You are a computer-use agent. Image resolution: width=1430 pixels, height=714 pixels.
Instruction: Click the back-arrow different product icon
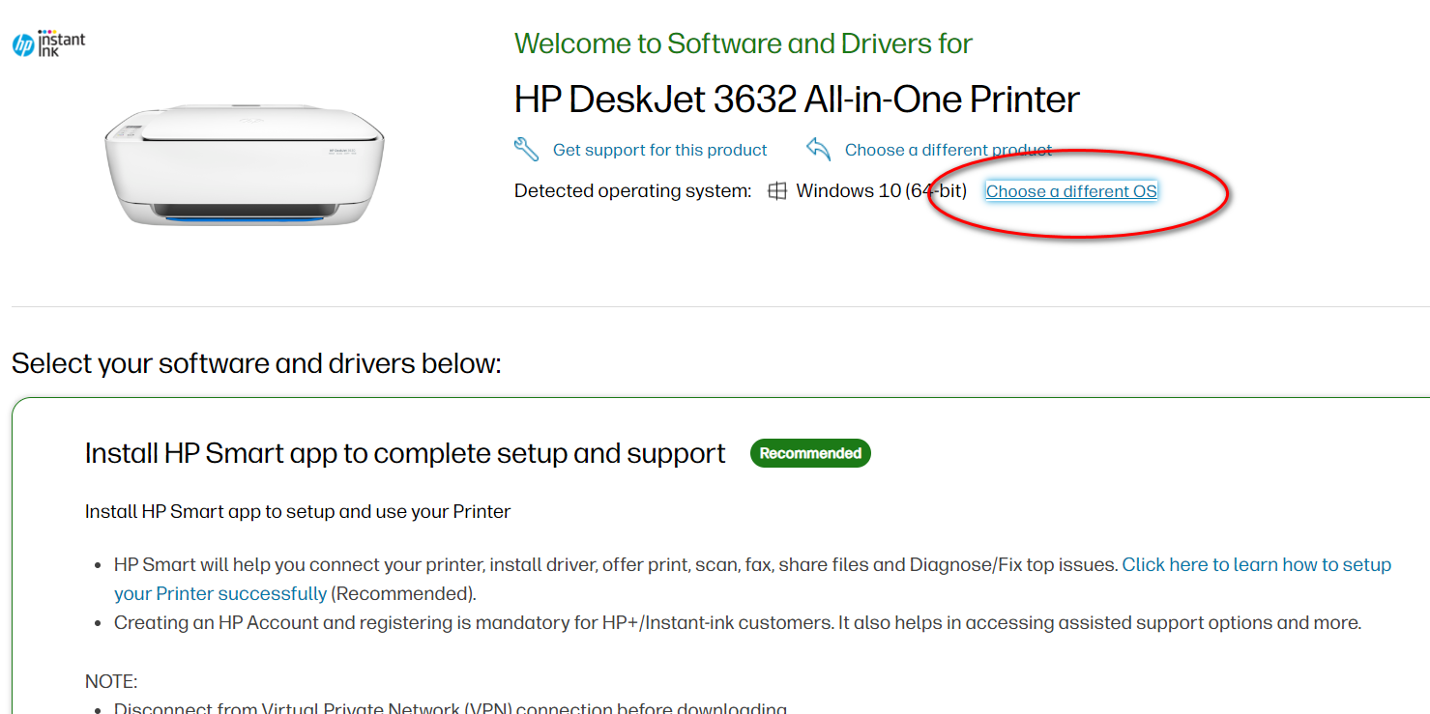coord(818,149)
